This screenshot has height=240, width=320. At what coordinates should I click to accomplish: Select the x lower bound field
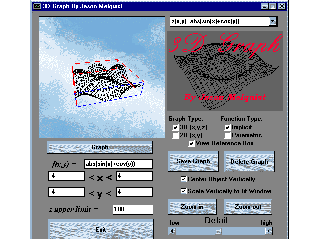coord(66,176)
